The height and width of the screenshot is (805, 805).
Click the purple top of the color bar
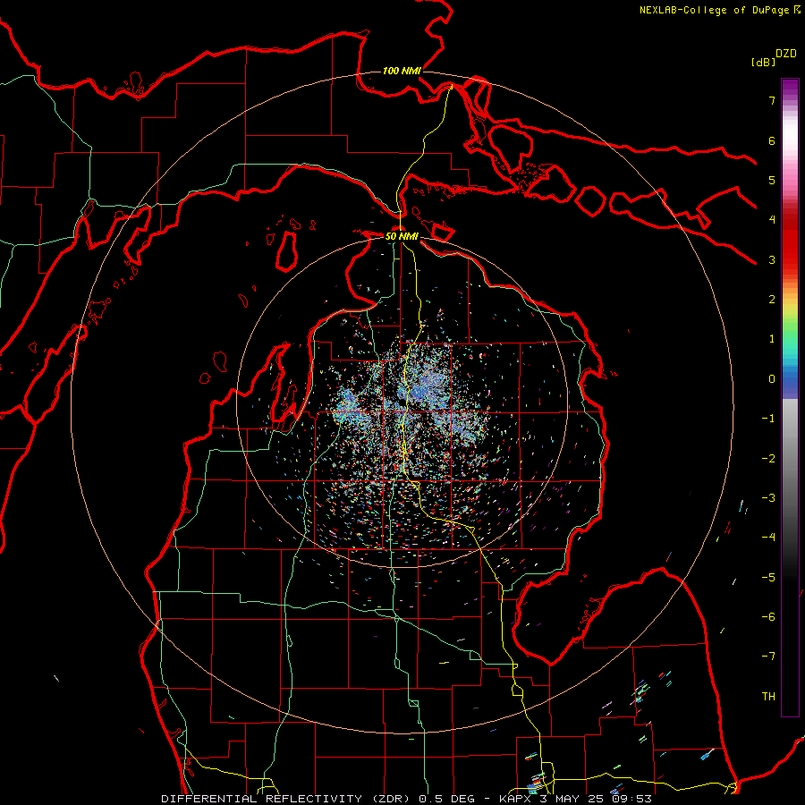(790, 88)
